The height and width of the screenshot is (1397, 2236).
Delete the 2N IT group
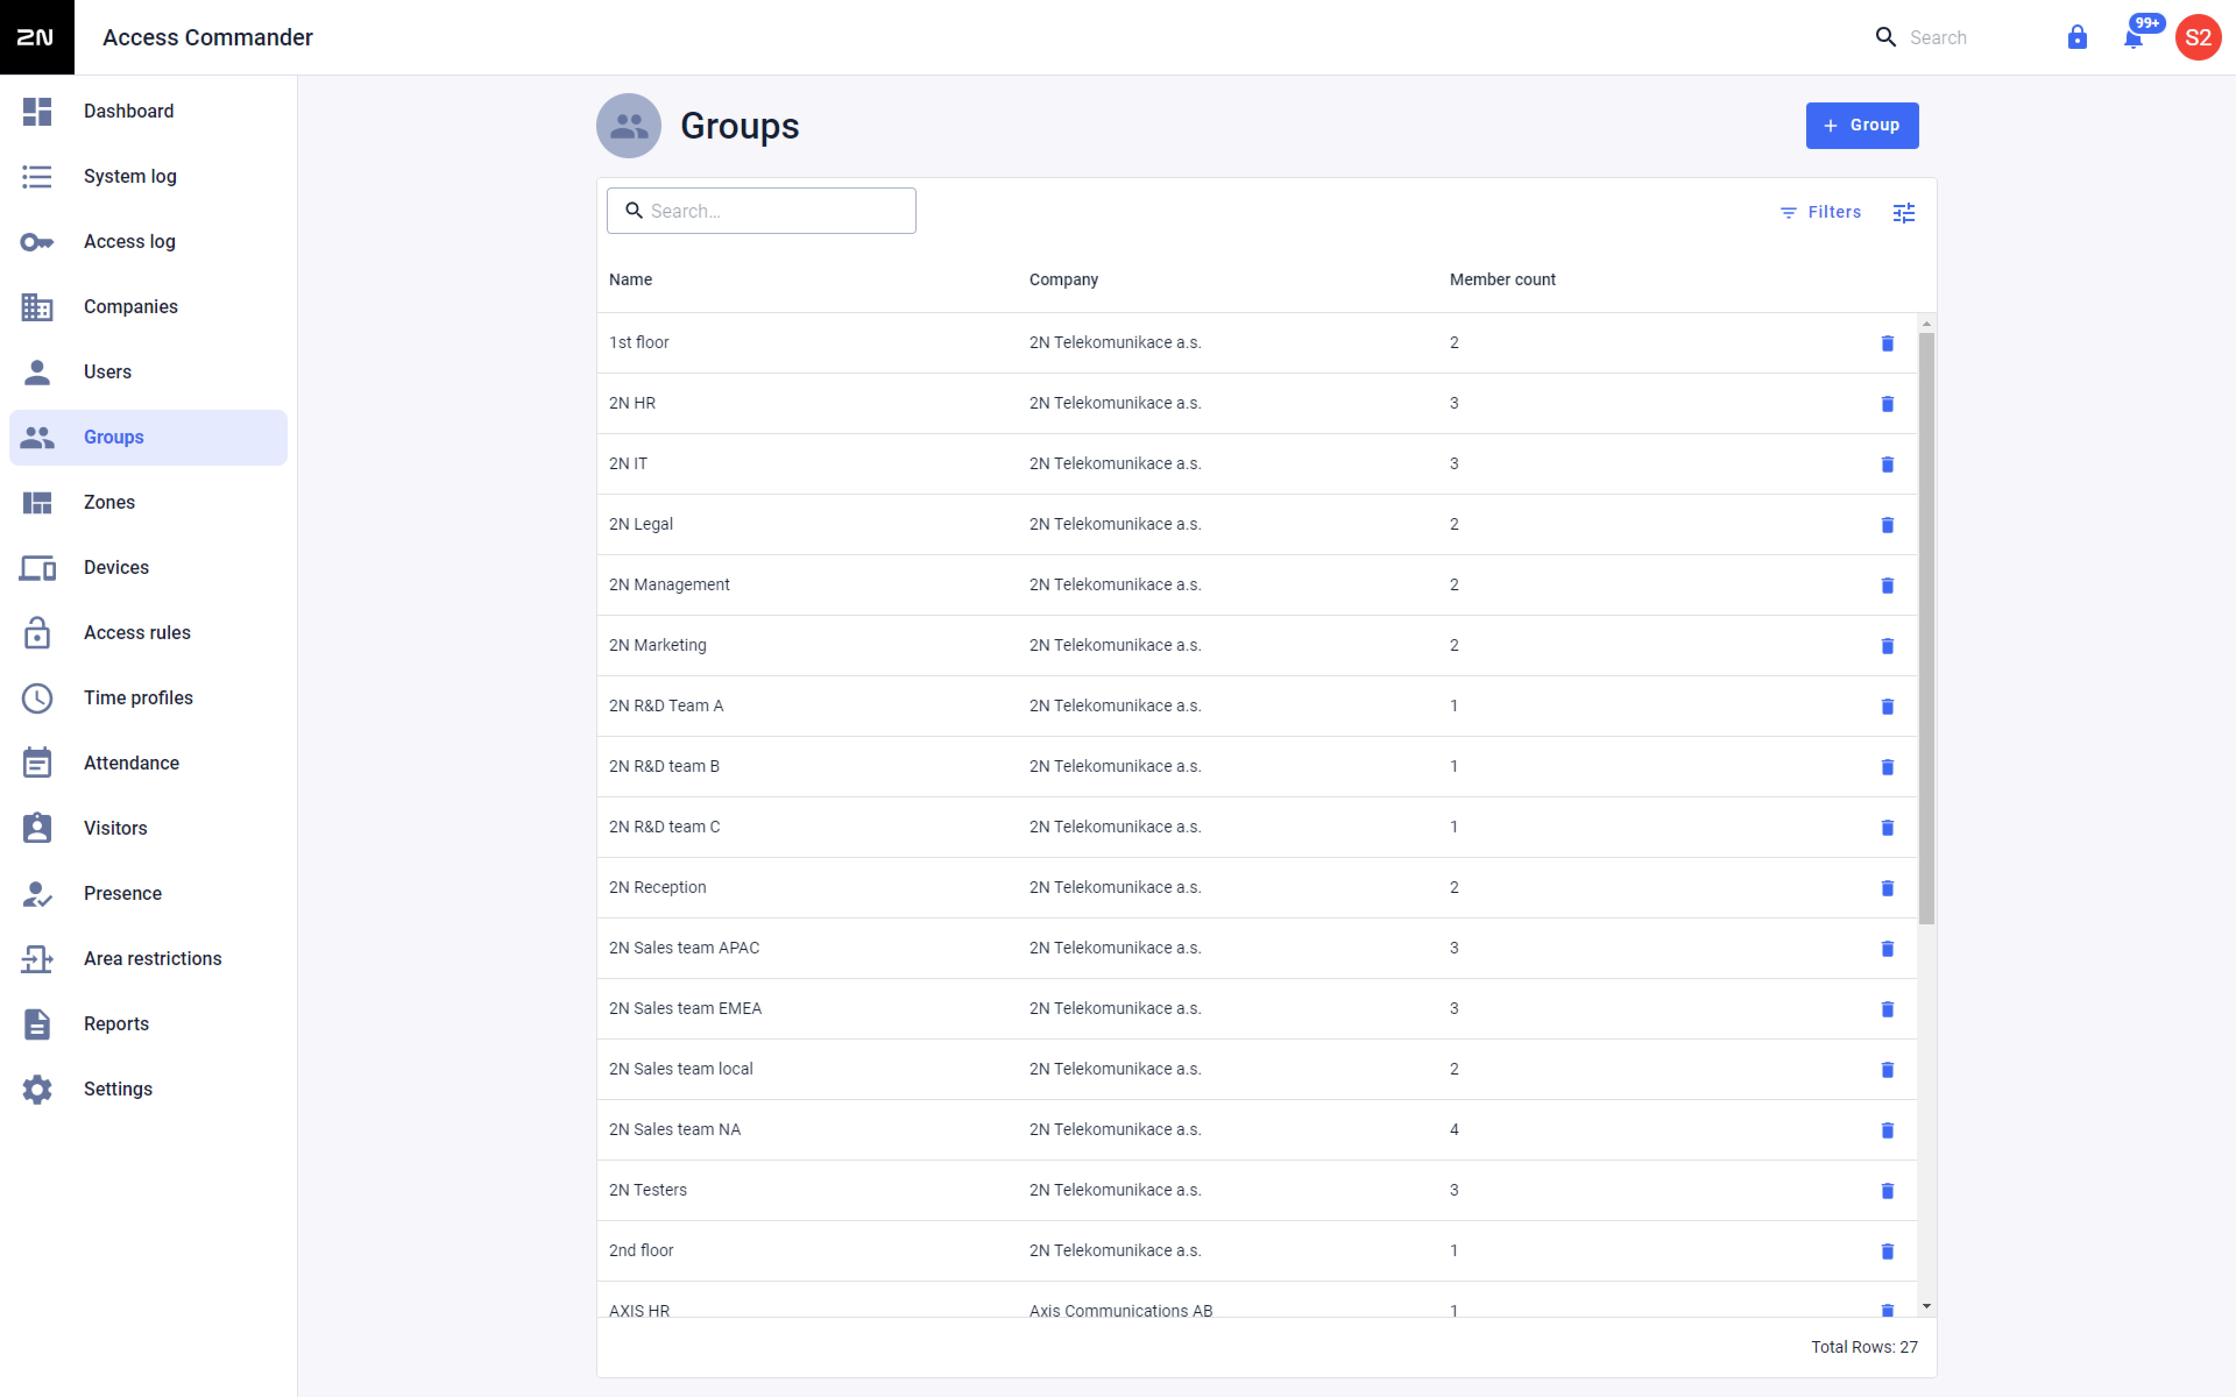coord(1888,464)
